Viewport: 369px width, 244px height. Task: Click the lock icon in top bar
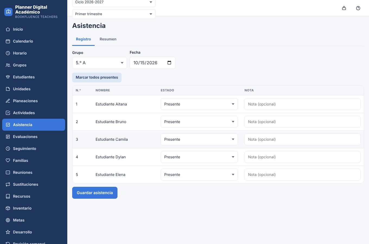pyautogui.click(x=344, y=8)
